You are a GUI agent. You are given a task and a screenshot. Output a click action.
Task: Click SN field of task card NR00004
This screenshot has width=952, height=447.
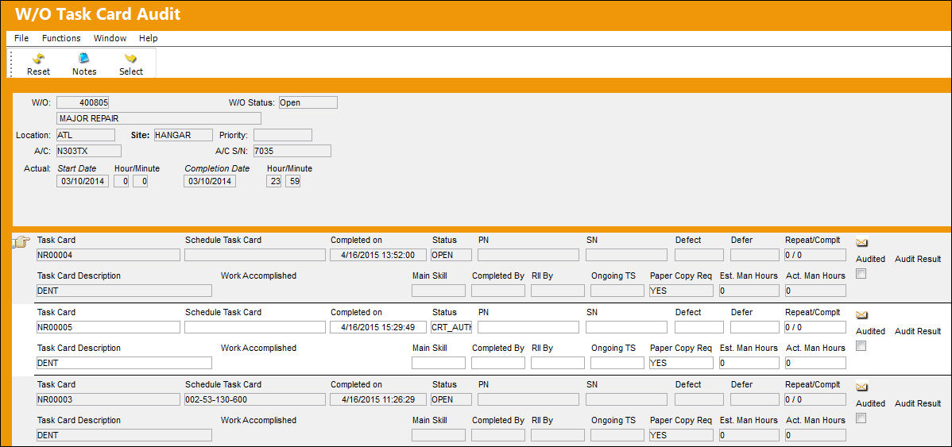626,255
